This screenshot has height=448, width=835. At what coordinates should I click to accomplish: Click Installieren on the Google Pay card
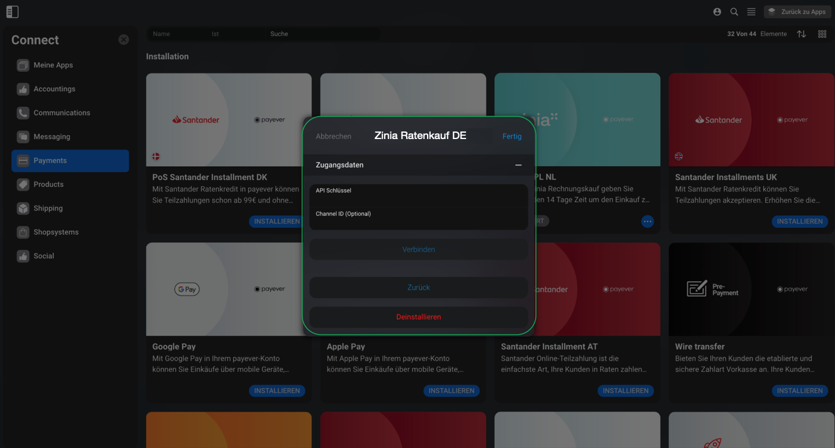pos(276,391)
